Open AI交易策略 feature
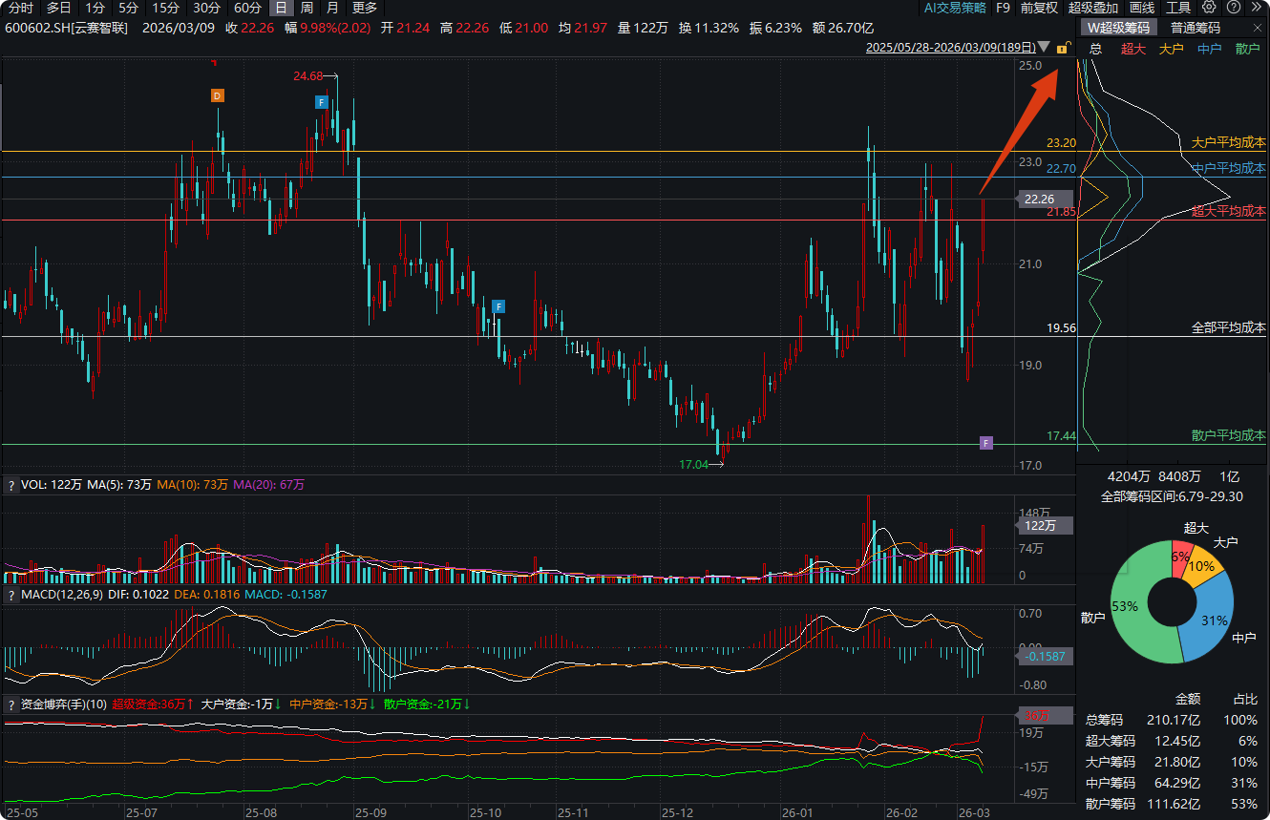Screen dimensions: 1270x820 [x=955, y=8]
